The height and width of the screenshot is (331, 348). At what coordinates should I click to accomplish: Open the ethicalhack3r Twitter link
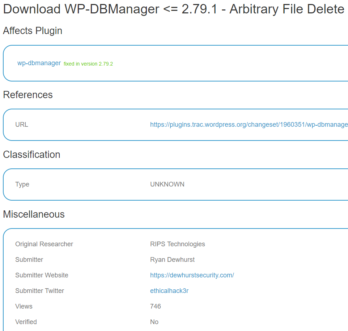click(169, 291)
